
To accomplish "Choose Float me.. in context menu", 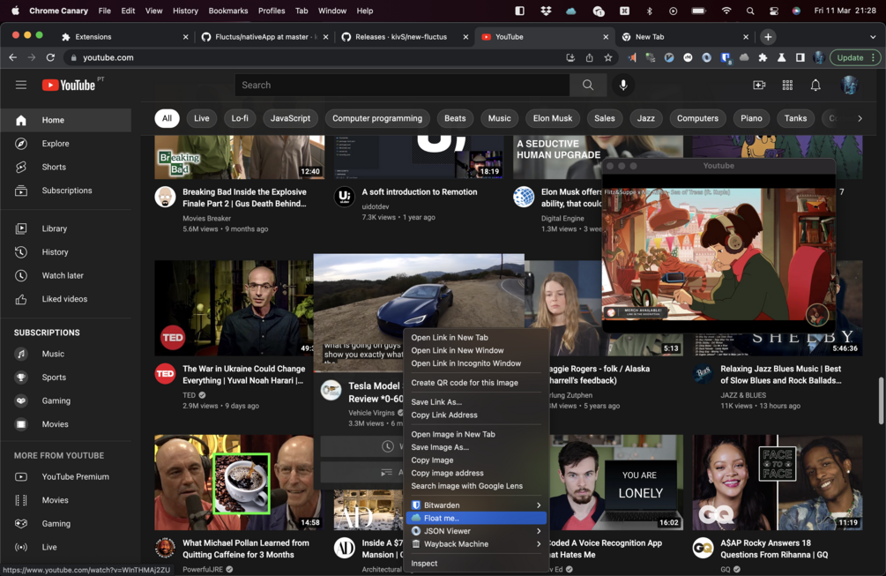I will coord(476,519).
